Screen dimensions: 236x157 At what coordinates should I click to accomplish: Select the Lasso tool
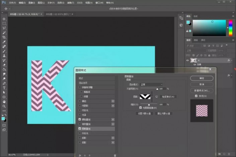coord(4,28)
